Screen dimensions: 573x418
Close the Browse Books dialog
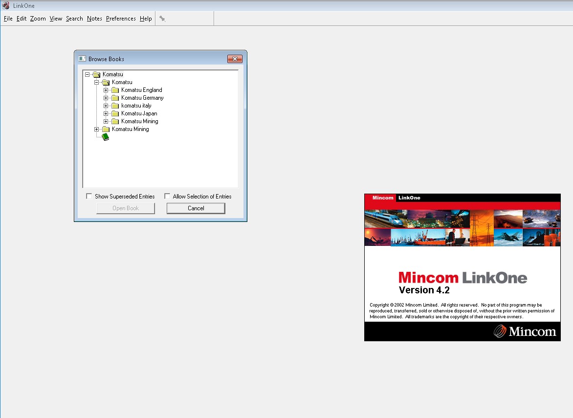coord(235,59)
